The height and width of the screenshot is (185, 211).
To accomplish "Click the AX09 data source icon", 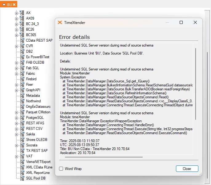I will click(22, 18).
